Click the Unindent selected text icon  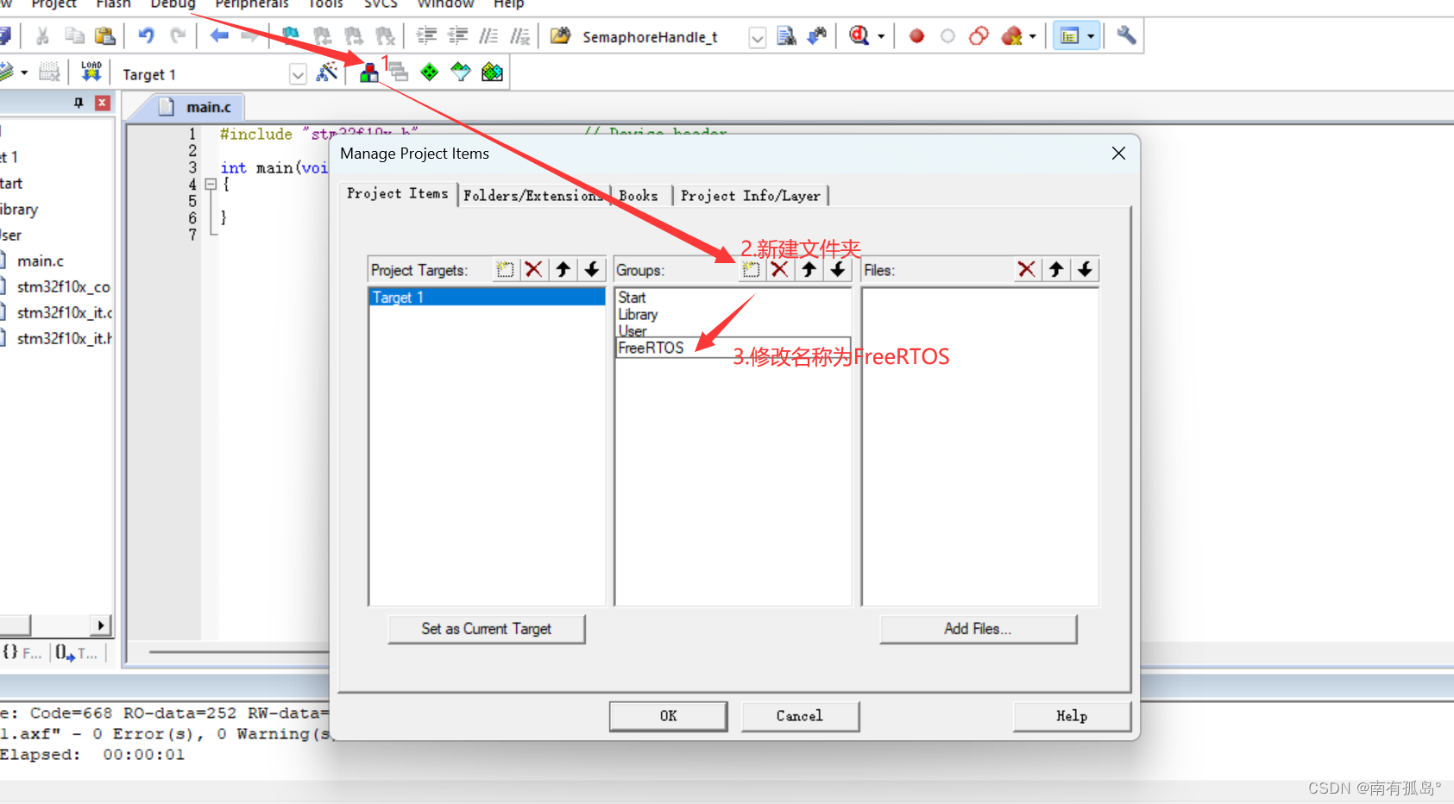pos(457,35)
